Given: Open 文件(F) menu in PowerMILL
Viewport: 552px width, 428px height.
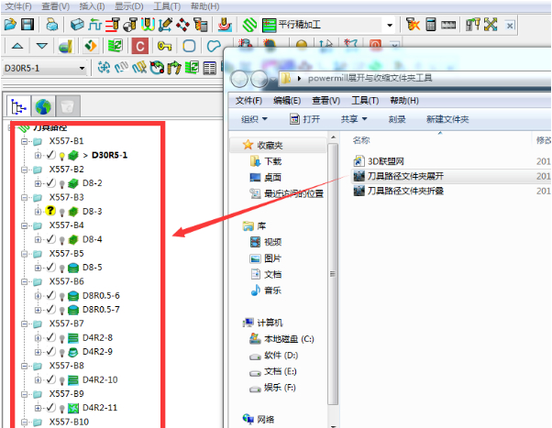Looking at the screenshot, I should coord(18,6).
